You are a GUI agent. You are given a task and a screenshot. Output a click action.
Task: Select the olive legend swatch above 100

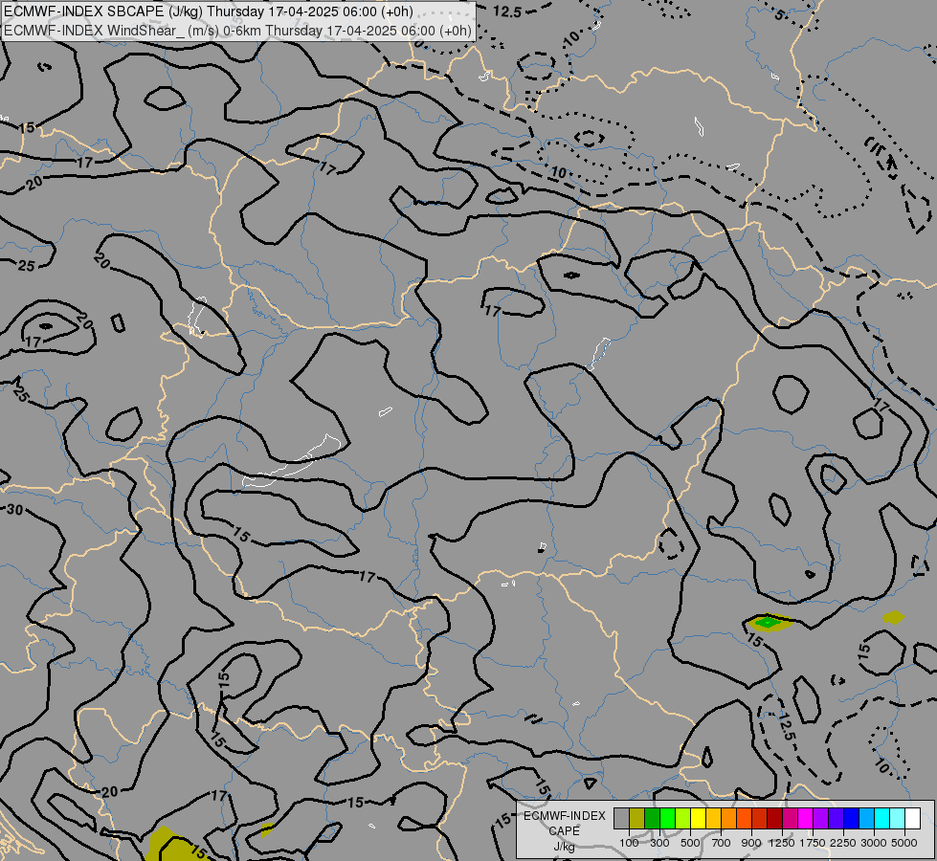click(x=637, y=818)
